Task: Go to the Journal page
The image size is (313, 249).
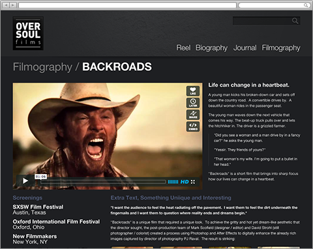Action: [245, 48]
